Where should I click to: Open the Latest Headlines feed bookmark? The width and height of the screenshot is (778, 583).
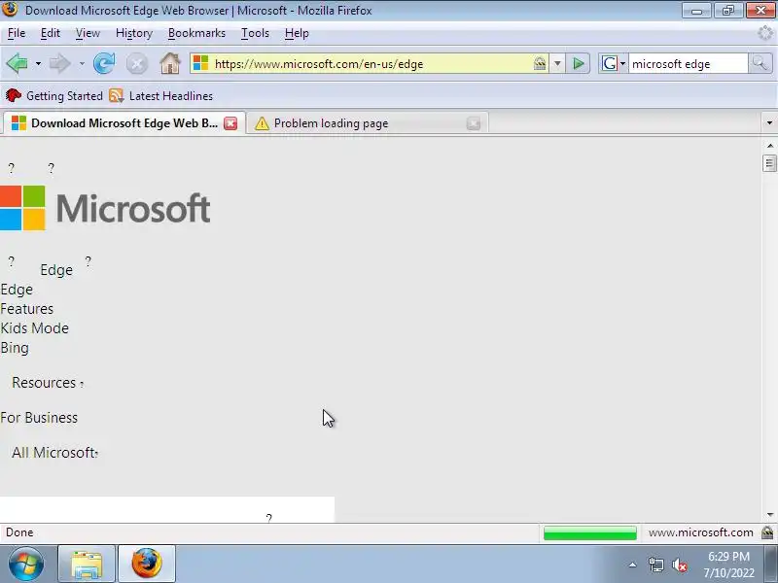160,95
